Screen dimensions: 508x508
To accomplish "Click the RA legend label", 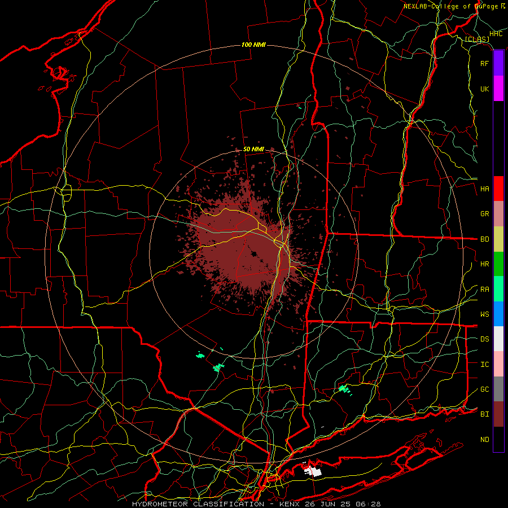I will (484, 290).
